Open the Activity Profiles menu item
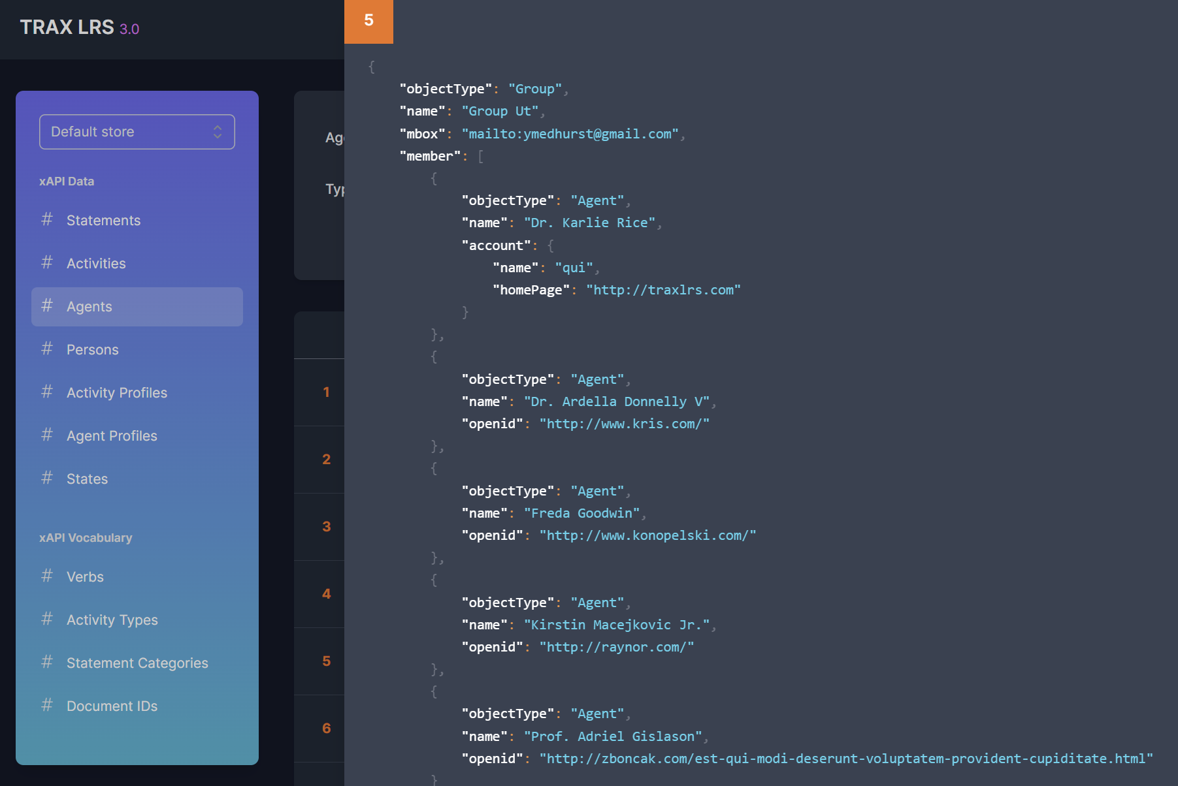The image size is (1178, 786). point(116,392)
